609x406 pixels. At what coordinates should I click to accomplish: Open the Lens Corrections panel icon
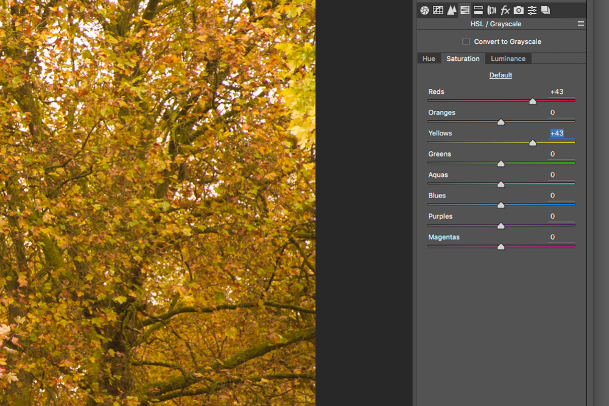click(491, 10)
